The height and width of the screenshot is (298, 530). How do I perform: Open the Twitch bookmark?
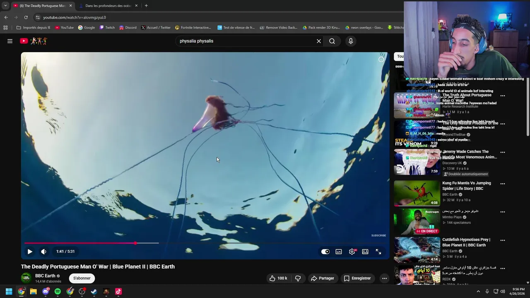point(107,28)
